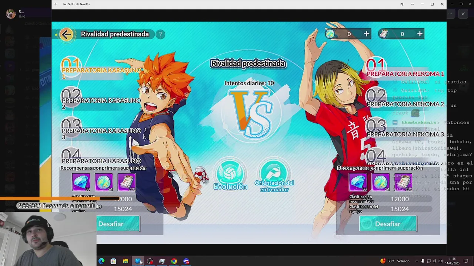Open the background panel ellipsis menu
Viewport: 474px width, 266px height.
(450, 14)
